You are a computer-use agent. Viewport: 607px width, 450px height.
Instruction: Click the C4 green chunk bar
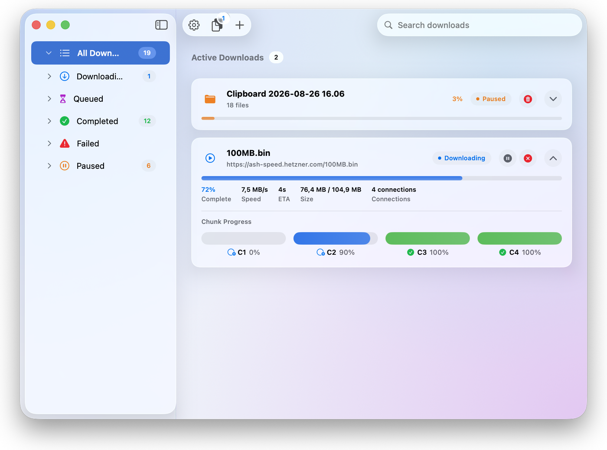click(519, 238)
